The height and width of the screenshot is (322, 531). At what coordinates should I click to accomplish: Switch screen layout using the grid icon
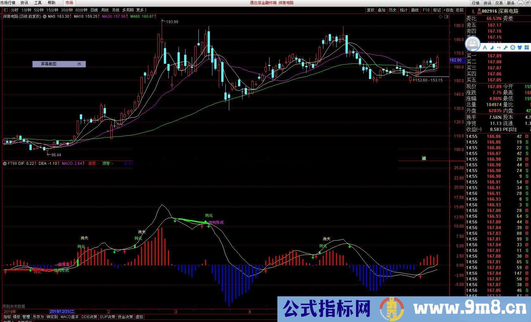(x=527, y=48)
